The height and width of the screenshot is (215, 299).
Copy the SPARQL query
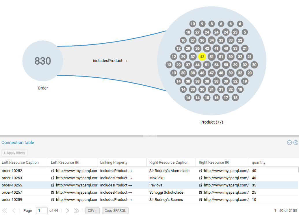115,210
